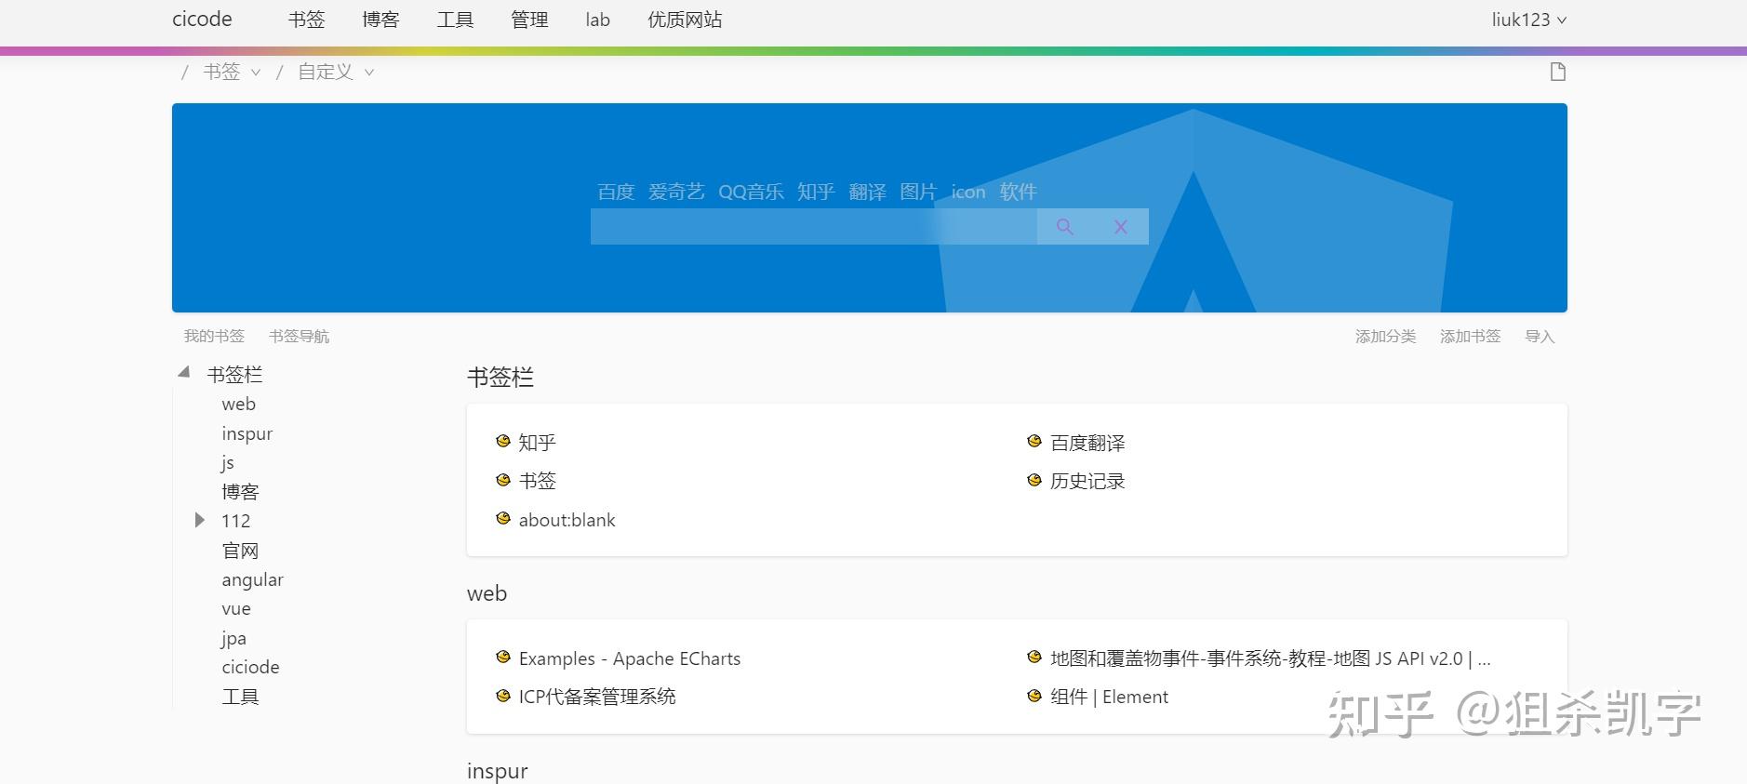Click the cicode site logo
Image resolution: width=1747 pixels, height=784 pixels.
coord(202,19)
